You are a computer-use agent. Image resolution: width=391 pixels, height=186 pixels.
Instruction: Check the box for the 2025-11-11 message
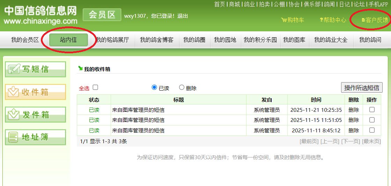click(372, 130)
